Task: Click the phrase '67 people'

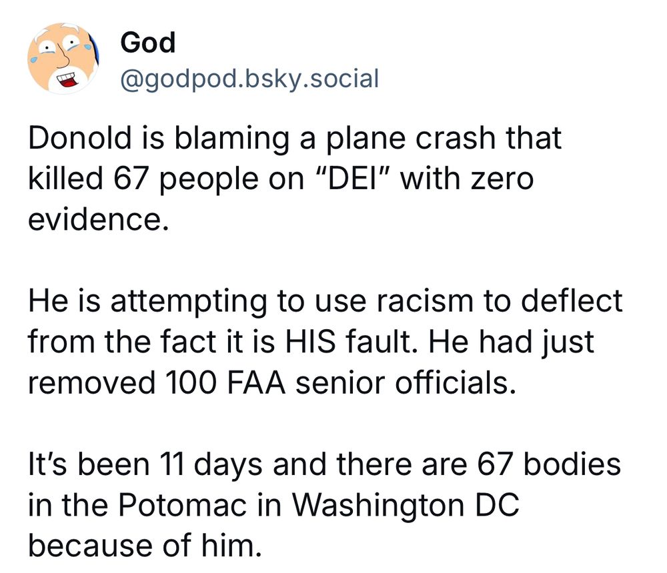Action: 186,181
